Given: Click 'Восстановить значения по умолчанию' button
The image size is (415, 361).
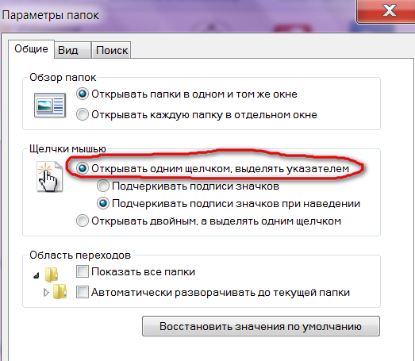Looking at the screenshot, I should [261, 326].
